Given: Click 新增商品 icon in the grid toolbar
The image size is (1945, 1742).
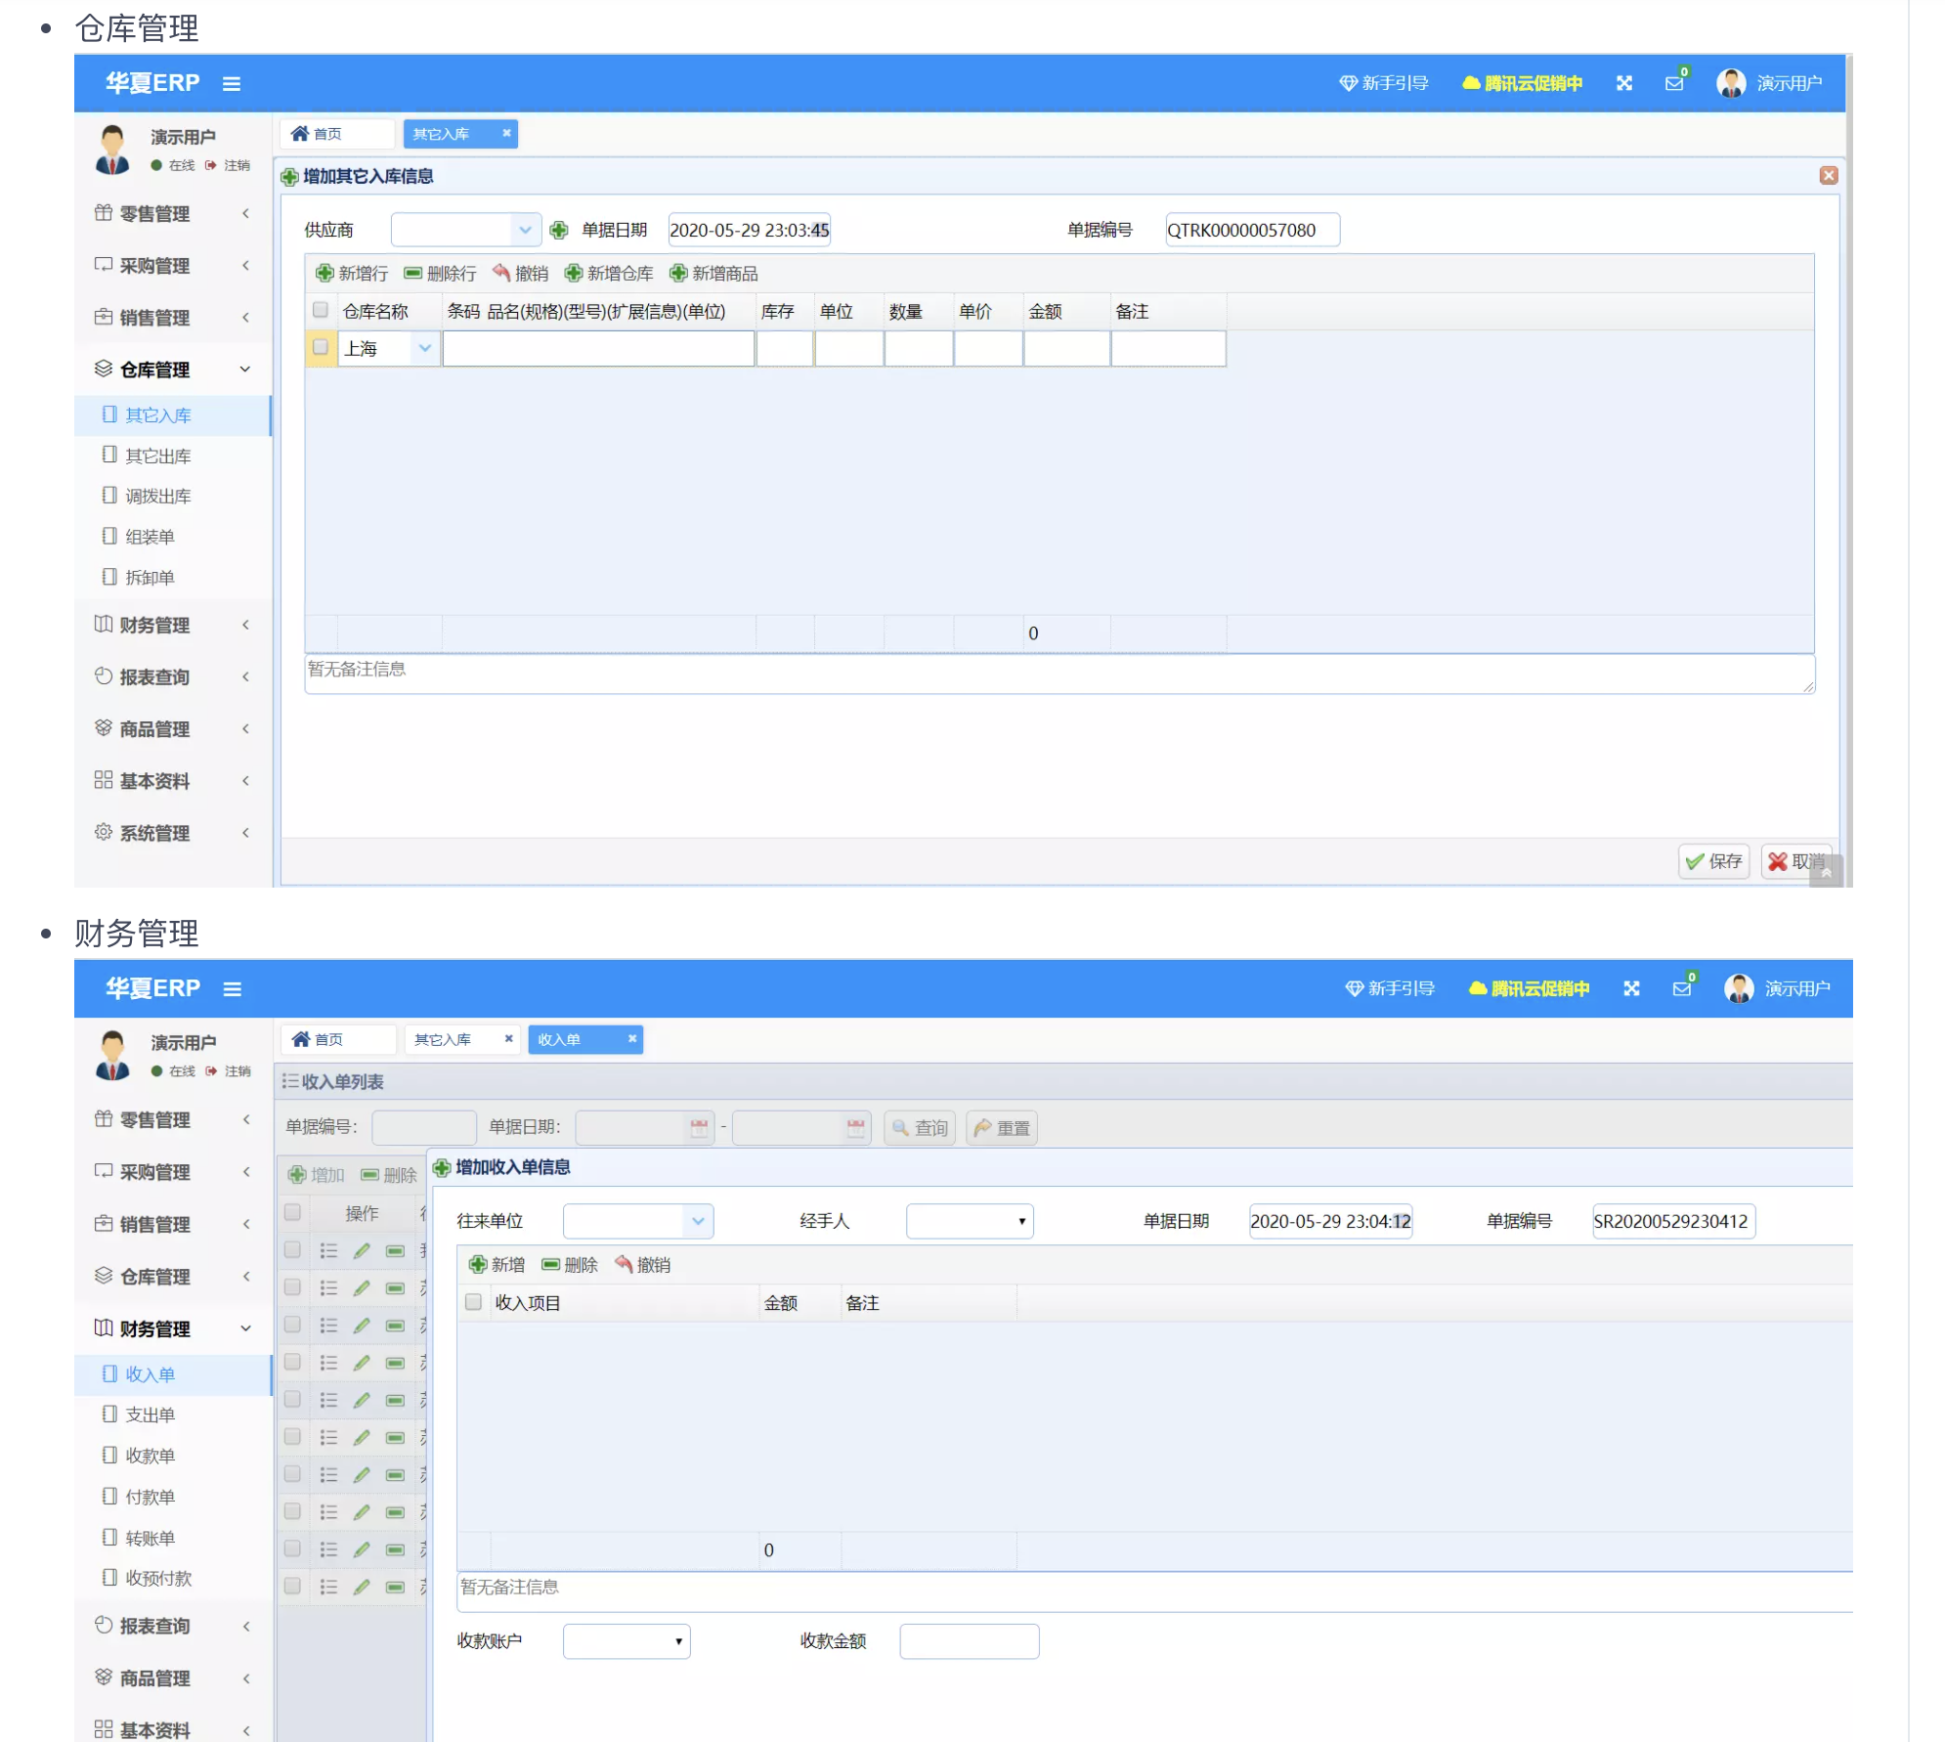Looking at the screenshot, I should point(678,273).
